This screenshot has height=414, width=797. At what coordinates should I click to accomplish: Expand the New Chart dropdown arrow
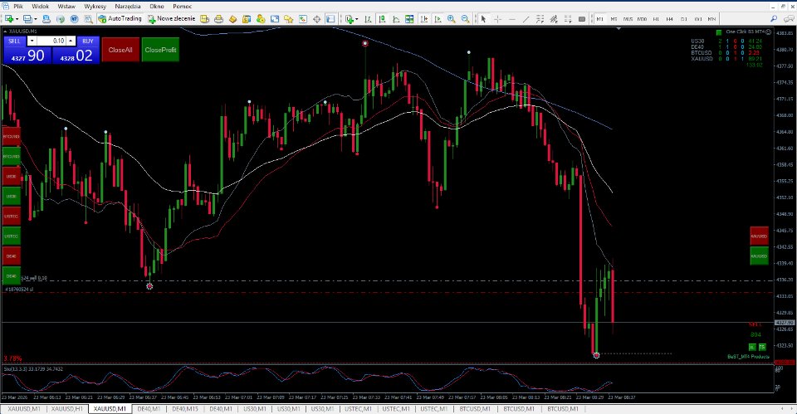[17, 19]
